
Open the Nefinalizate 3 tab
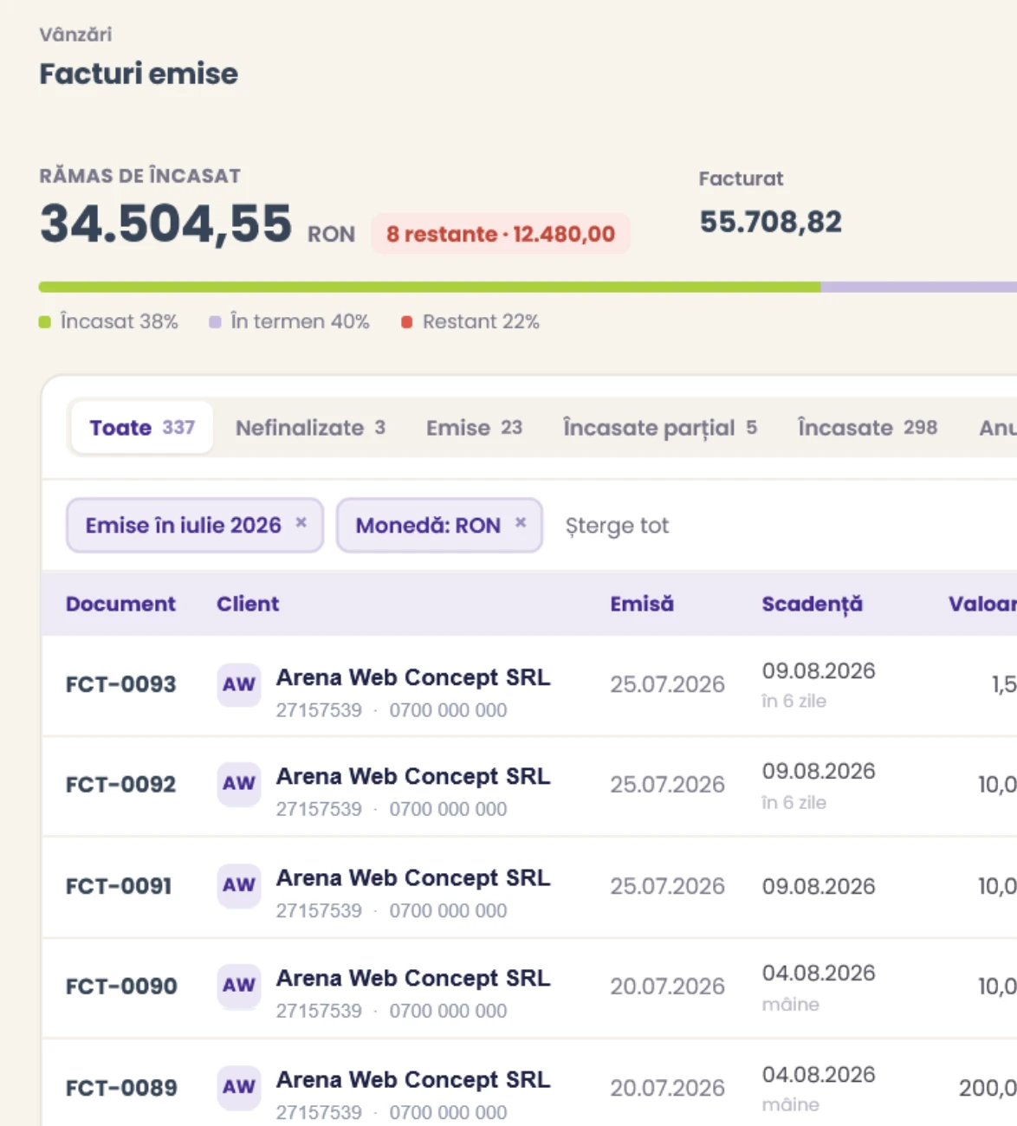310,428
